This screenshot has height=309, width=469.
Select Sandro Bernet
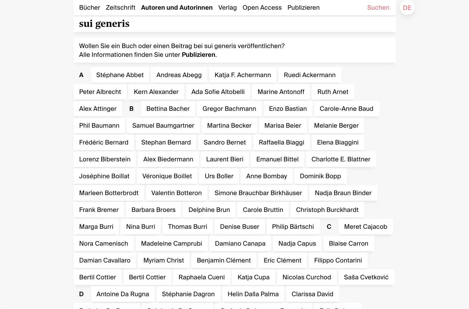click(x=225, y=142)
